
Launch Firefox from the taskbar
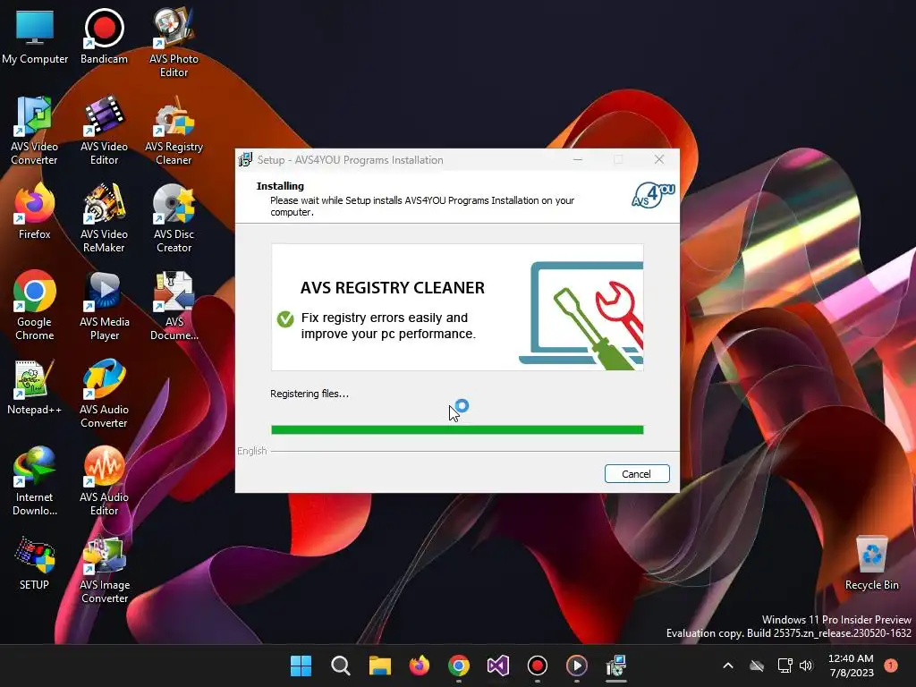pyautogui.click(x=419, y=666)
